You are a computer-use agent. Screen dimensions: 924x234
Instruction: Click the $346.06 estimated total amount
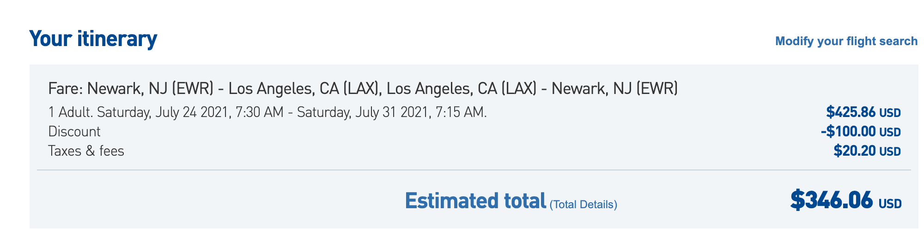coord(832,200)
